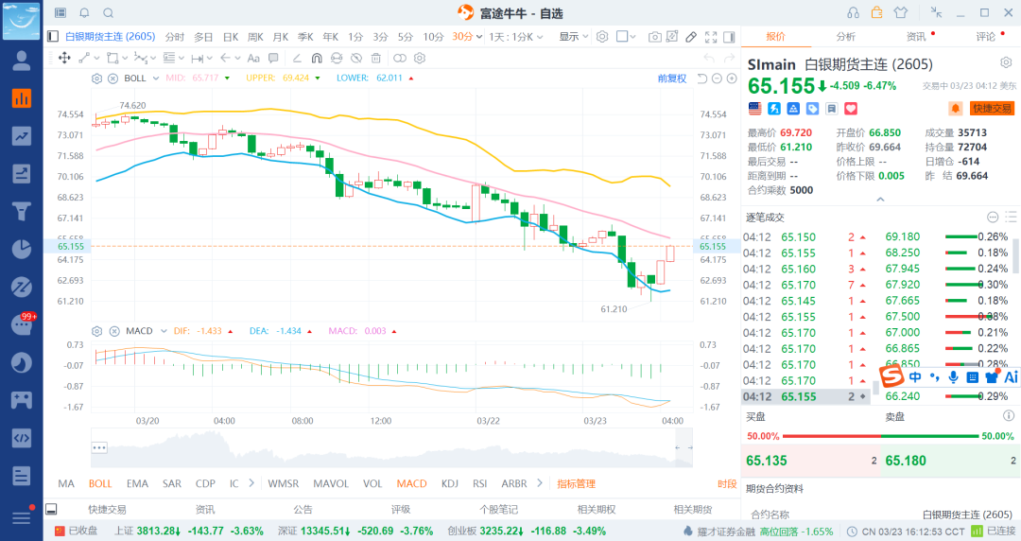Switch to the 分析 analysis tab
The image size is (1021, 541).
845,37
